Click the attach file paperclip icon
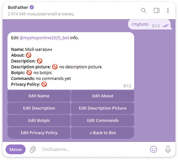The height and width of the screenshot is (160, 178). (x=33, y=149)
